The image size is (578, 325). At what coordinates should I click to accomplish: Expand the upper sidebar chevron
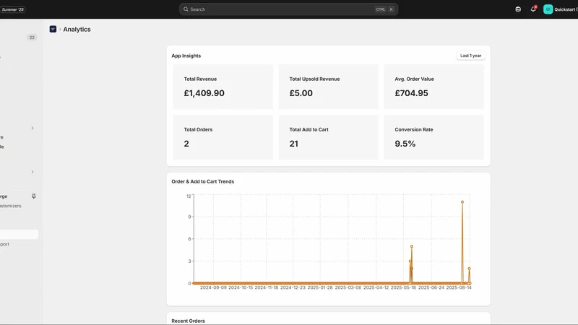(x=33, y=129)
